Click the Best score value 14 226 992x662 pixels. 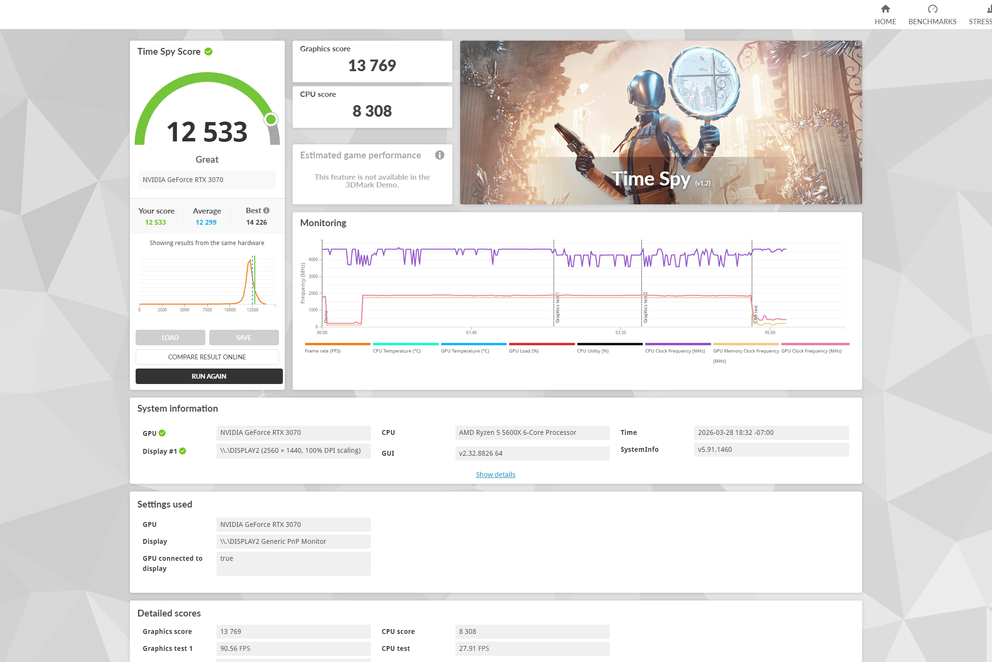pos(256,222)
